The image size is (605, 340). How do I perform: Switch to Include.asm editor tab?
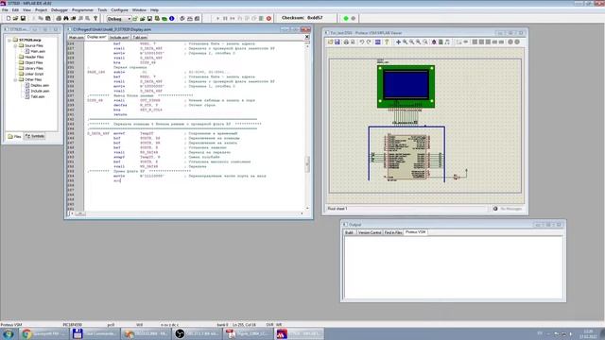click(x=119, y=38)
